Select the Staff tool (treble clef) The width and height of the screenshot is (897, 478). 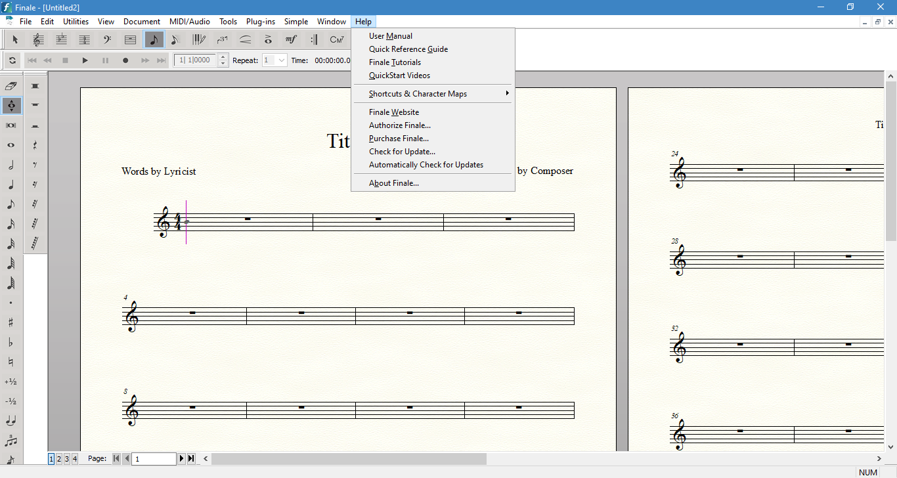coord(38,39)
